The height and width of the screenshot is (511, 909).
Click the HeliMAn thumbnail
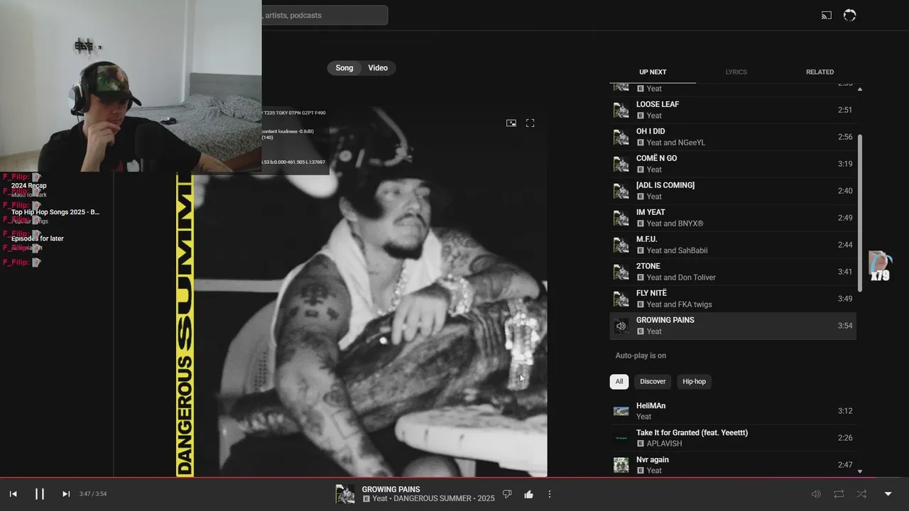[x=621, y=411]
